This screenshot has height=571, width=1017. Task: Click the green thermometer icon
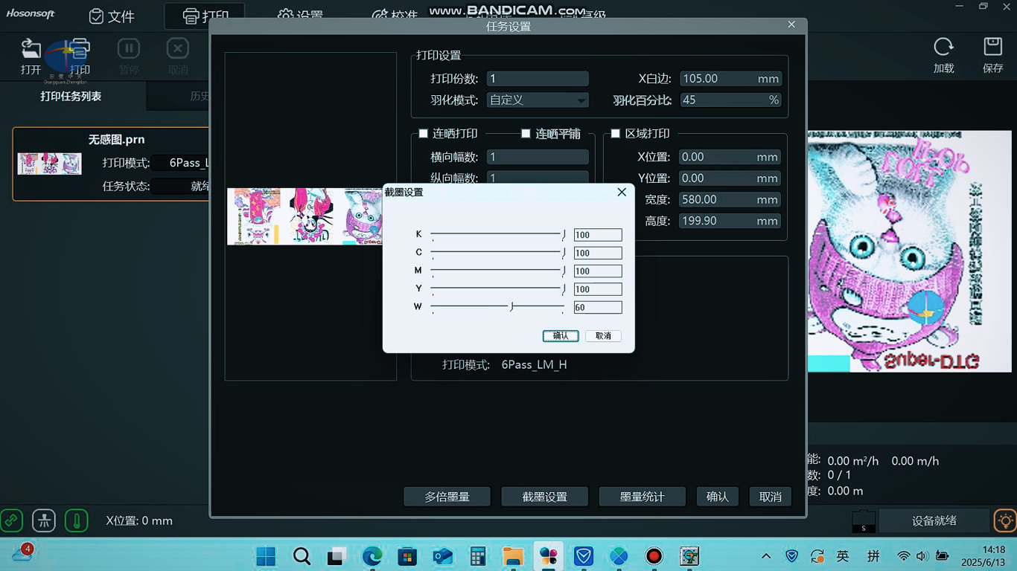pyautogui.click(x=77, y=520)
